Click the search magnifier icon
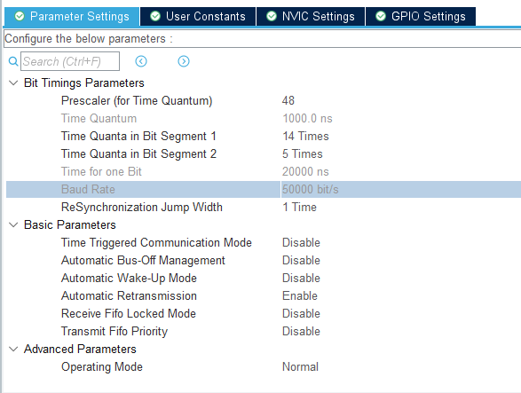 pyautogui.click(x=13, y=61)
